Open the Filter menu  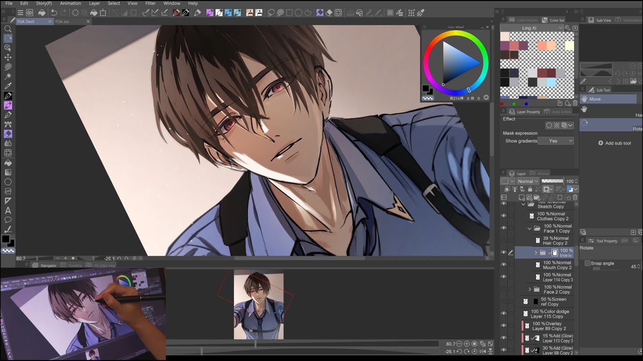pyautogui.click(x=150, y=4)
